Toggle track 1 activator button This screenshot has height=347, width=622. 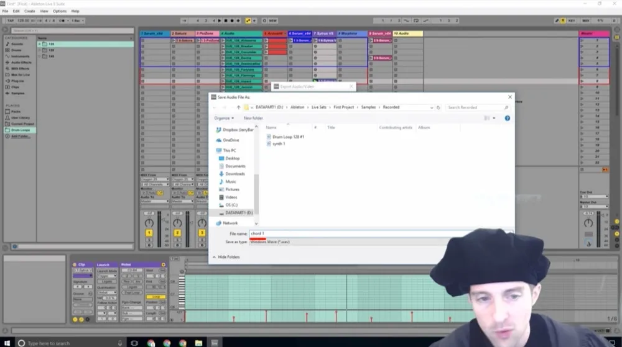pos(149,233)
